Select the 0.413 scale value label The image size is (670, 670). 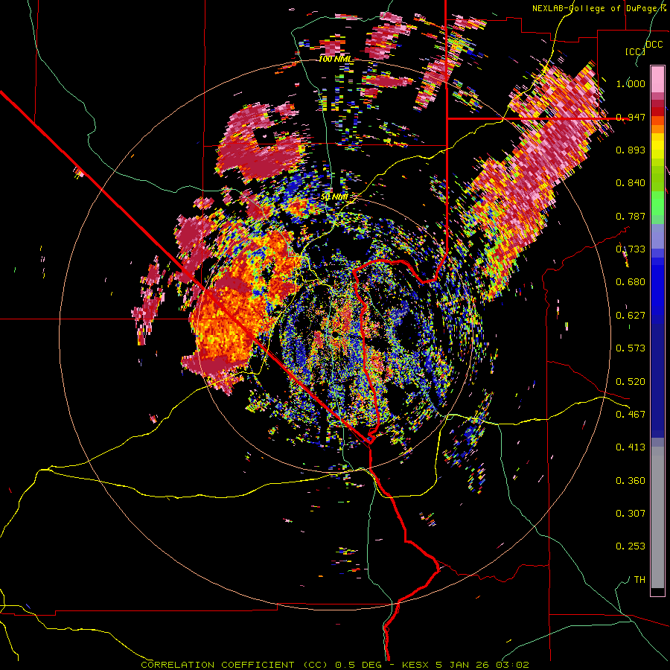[x=631, y=447]
